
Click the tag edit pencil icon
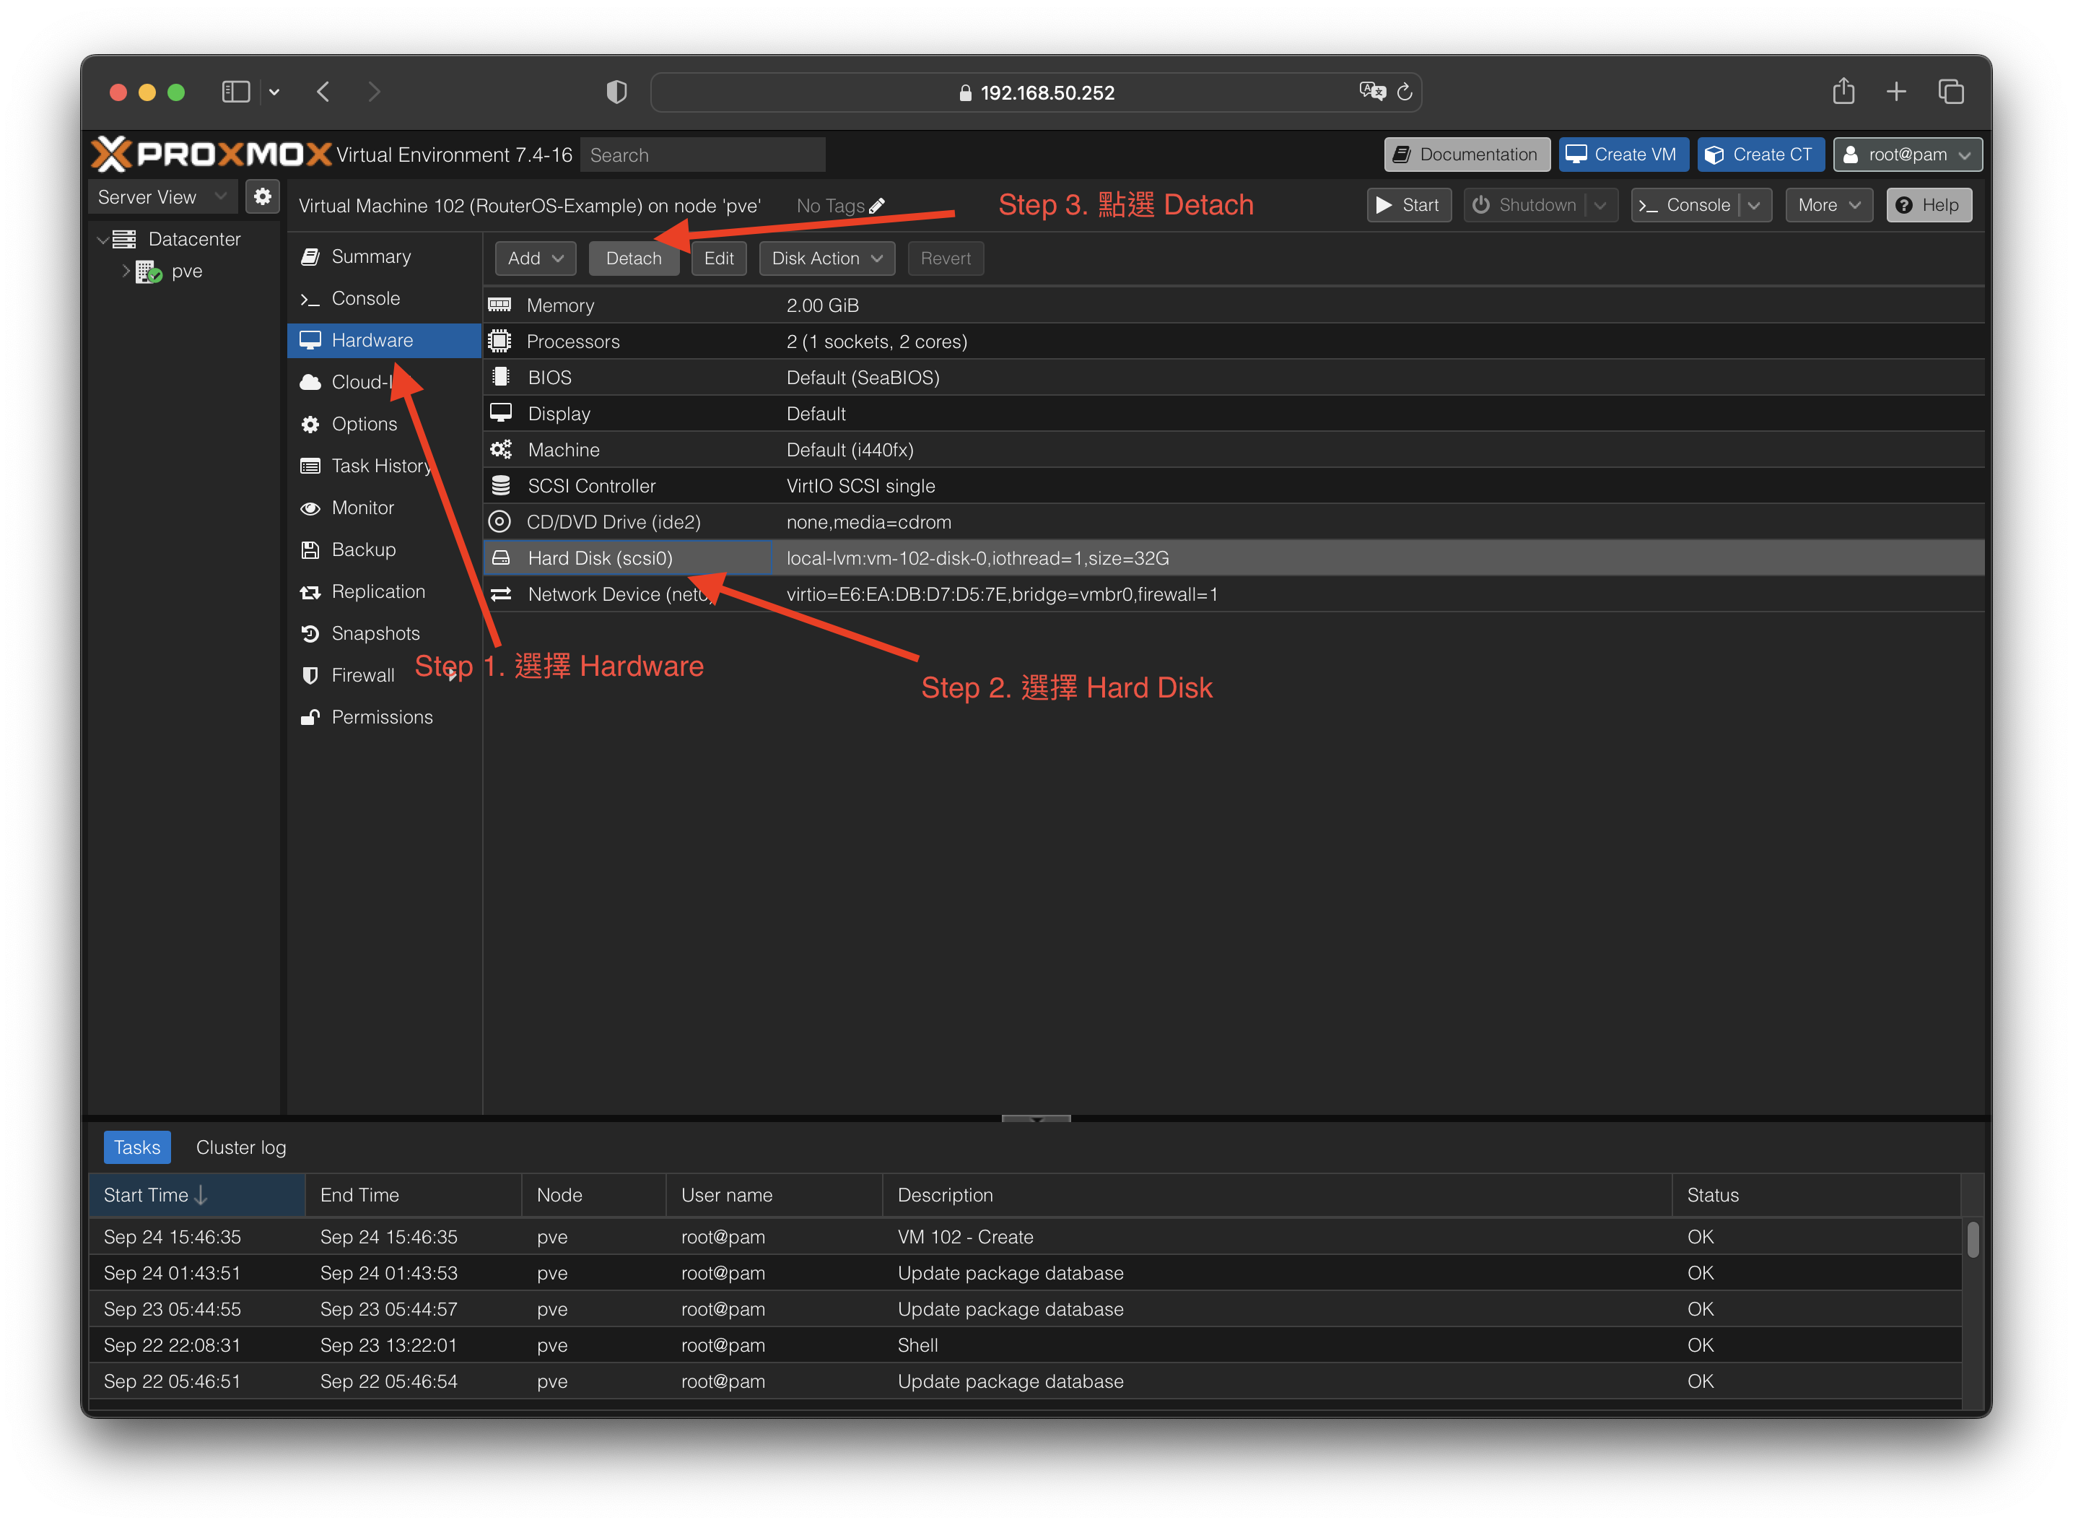tap(878, 206)
